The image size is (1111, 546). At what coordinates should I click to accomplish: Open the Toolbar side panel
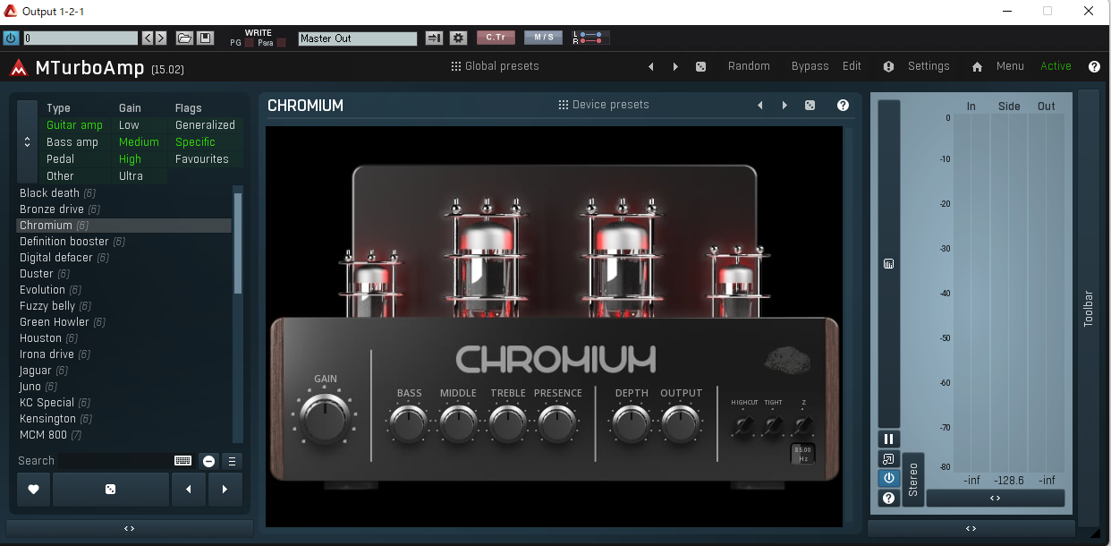[x=1089, y=308]
